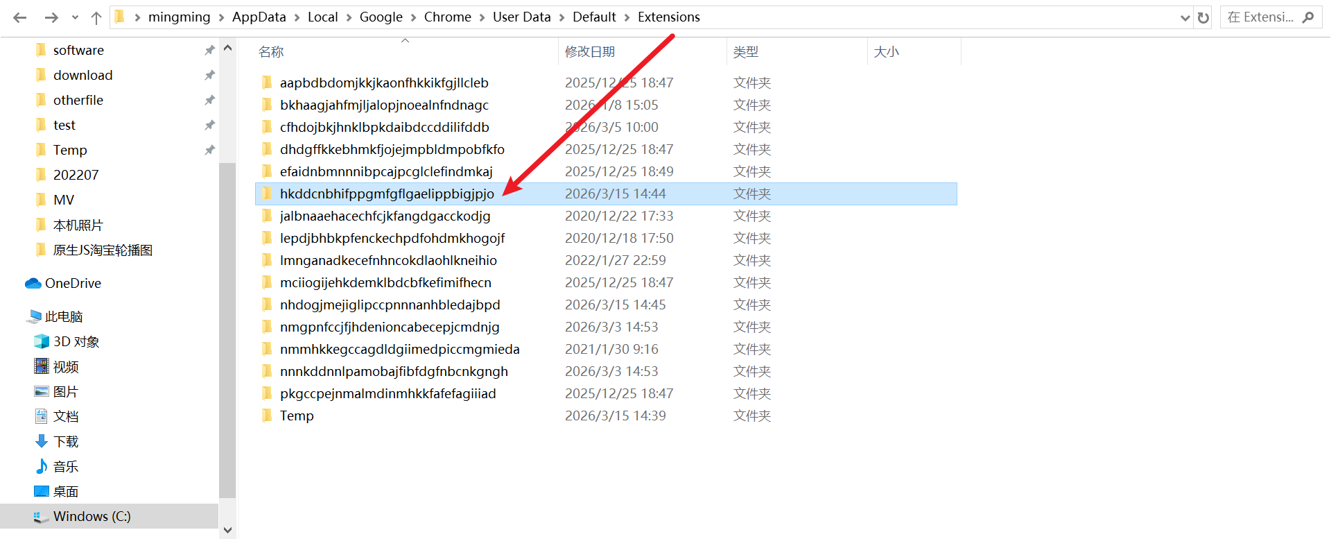Open otherfile in quick access
The height and width of the screenshot is (539, 1331).
[78, 101]
